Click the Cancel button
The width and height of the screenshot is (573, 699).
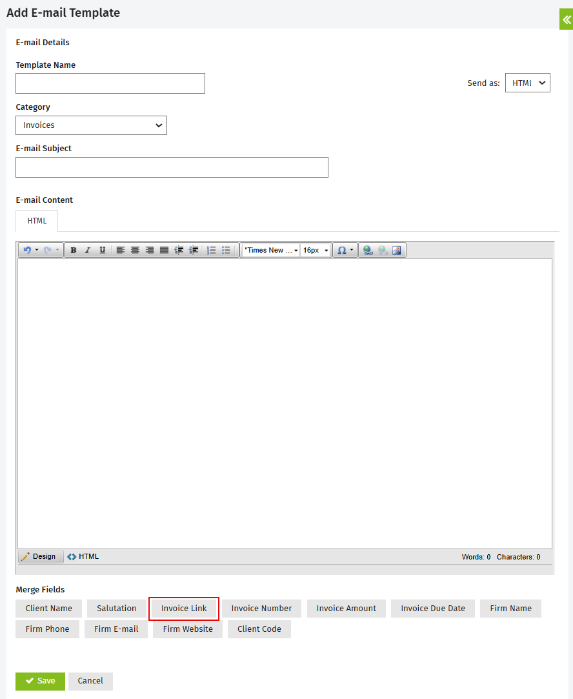(90, 681)
